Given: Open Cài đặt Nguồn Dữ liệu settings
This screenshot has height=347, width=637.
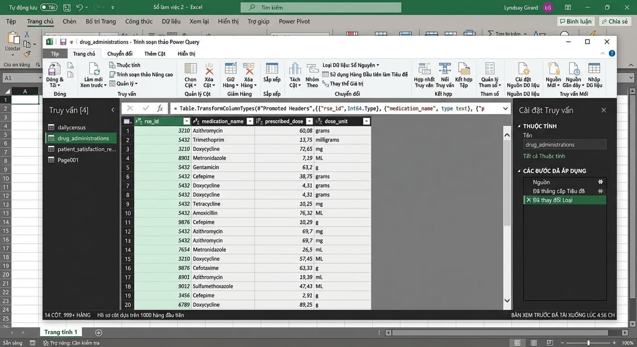Looking at the screenshot, I should (523, 69).
